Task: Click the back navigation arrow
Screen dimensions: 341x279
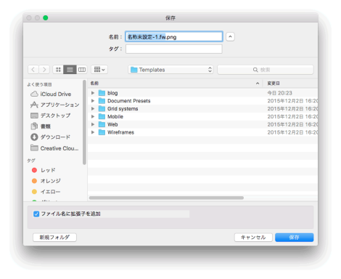Action: 33,70
